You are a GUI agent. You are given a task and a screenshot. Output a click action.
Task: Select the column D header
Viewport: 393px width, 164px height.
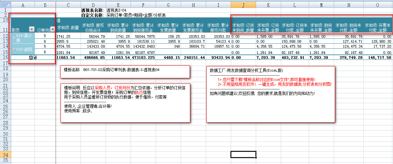93,5
